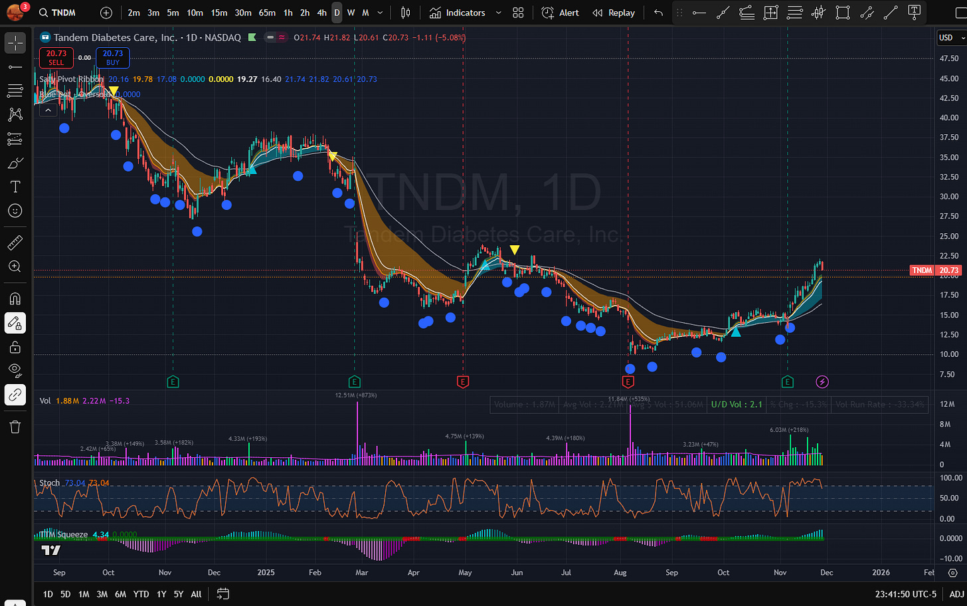This screenshot has height=606, width=967.
Task: Add a symbol to compare with plus icon
Action: point(106,13)
